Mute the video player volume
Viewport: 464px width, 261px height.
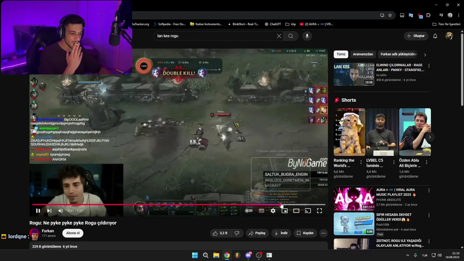(x=61, y=211)
